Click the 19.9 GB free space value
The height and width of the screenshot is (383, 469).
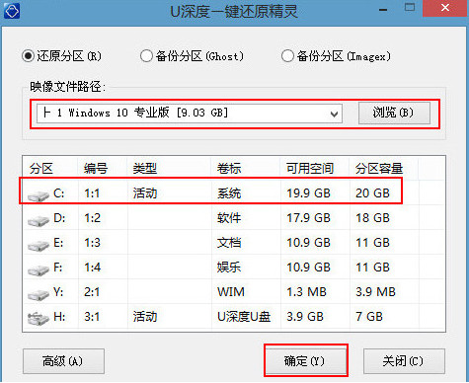[308, 193]
